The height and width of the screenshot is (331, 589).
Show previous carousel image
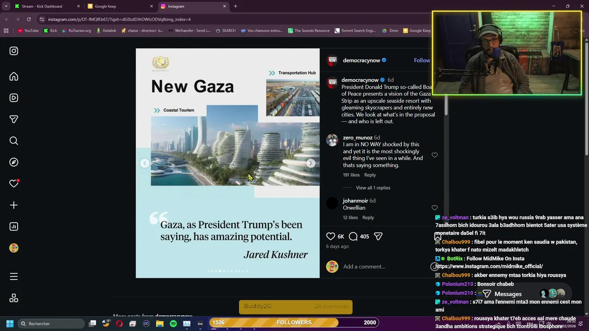click(144, 163)
